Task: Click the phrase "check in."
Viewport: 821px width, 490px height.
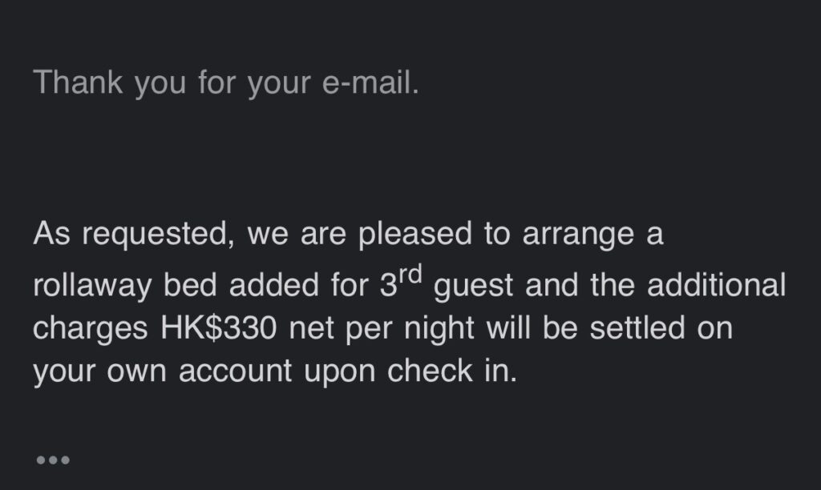Action: click(452, 371)
